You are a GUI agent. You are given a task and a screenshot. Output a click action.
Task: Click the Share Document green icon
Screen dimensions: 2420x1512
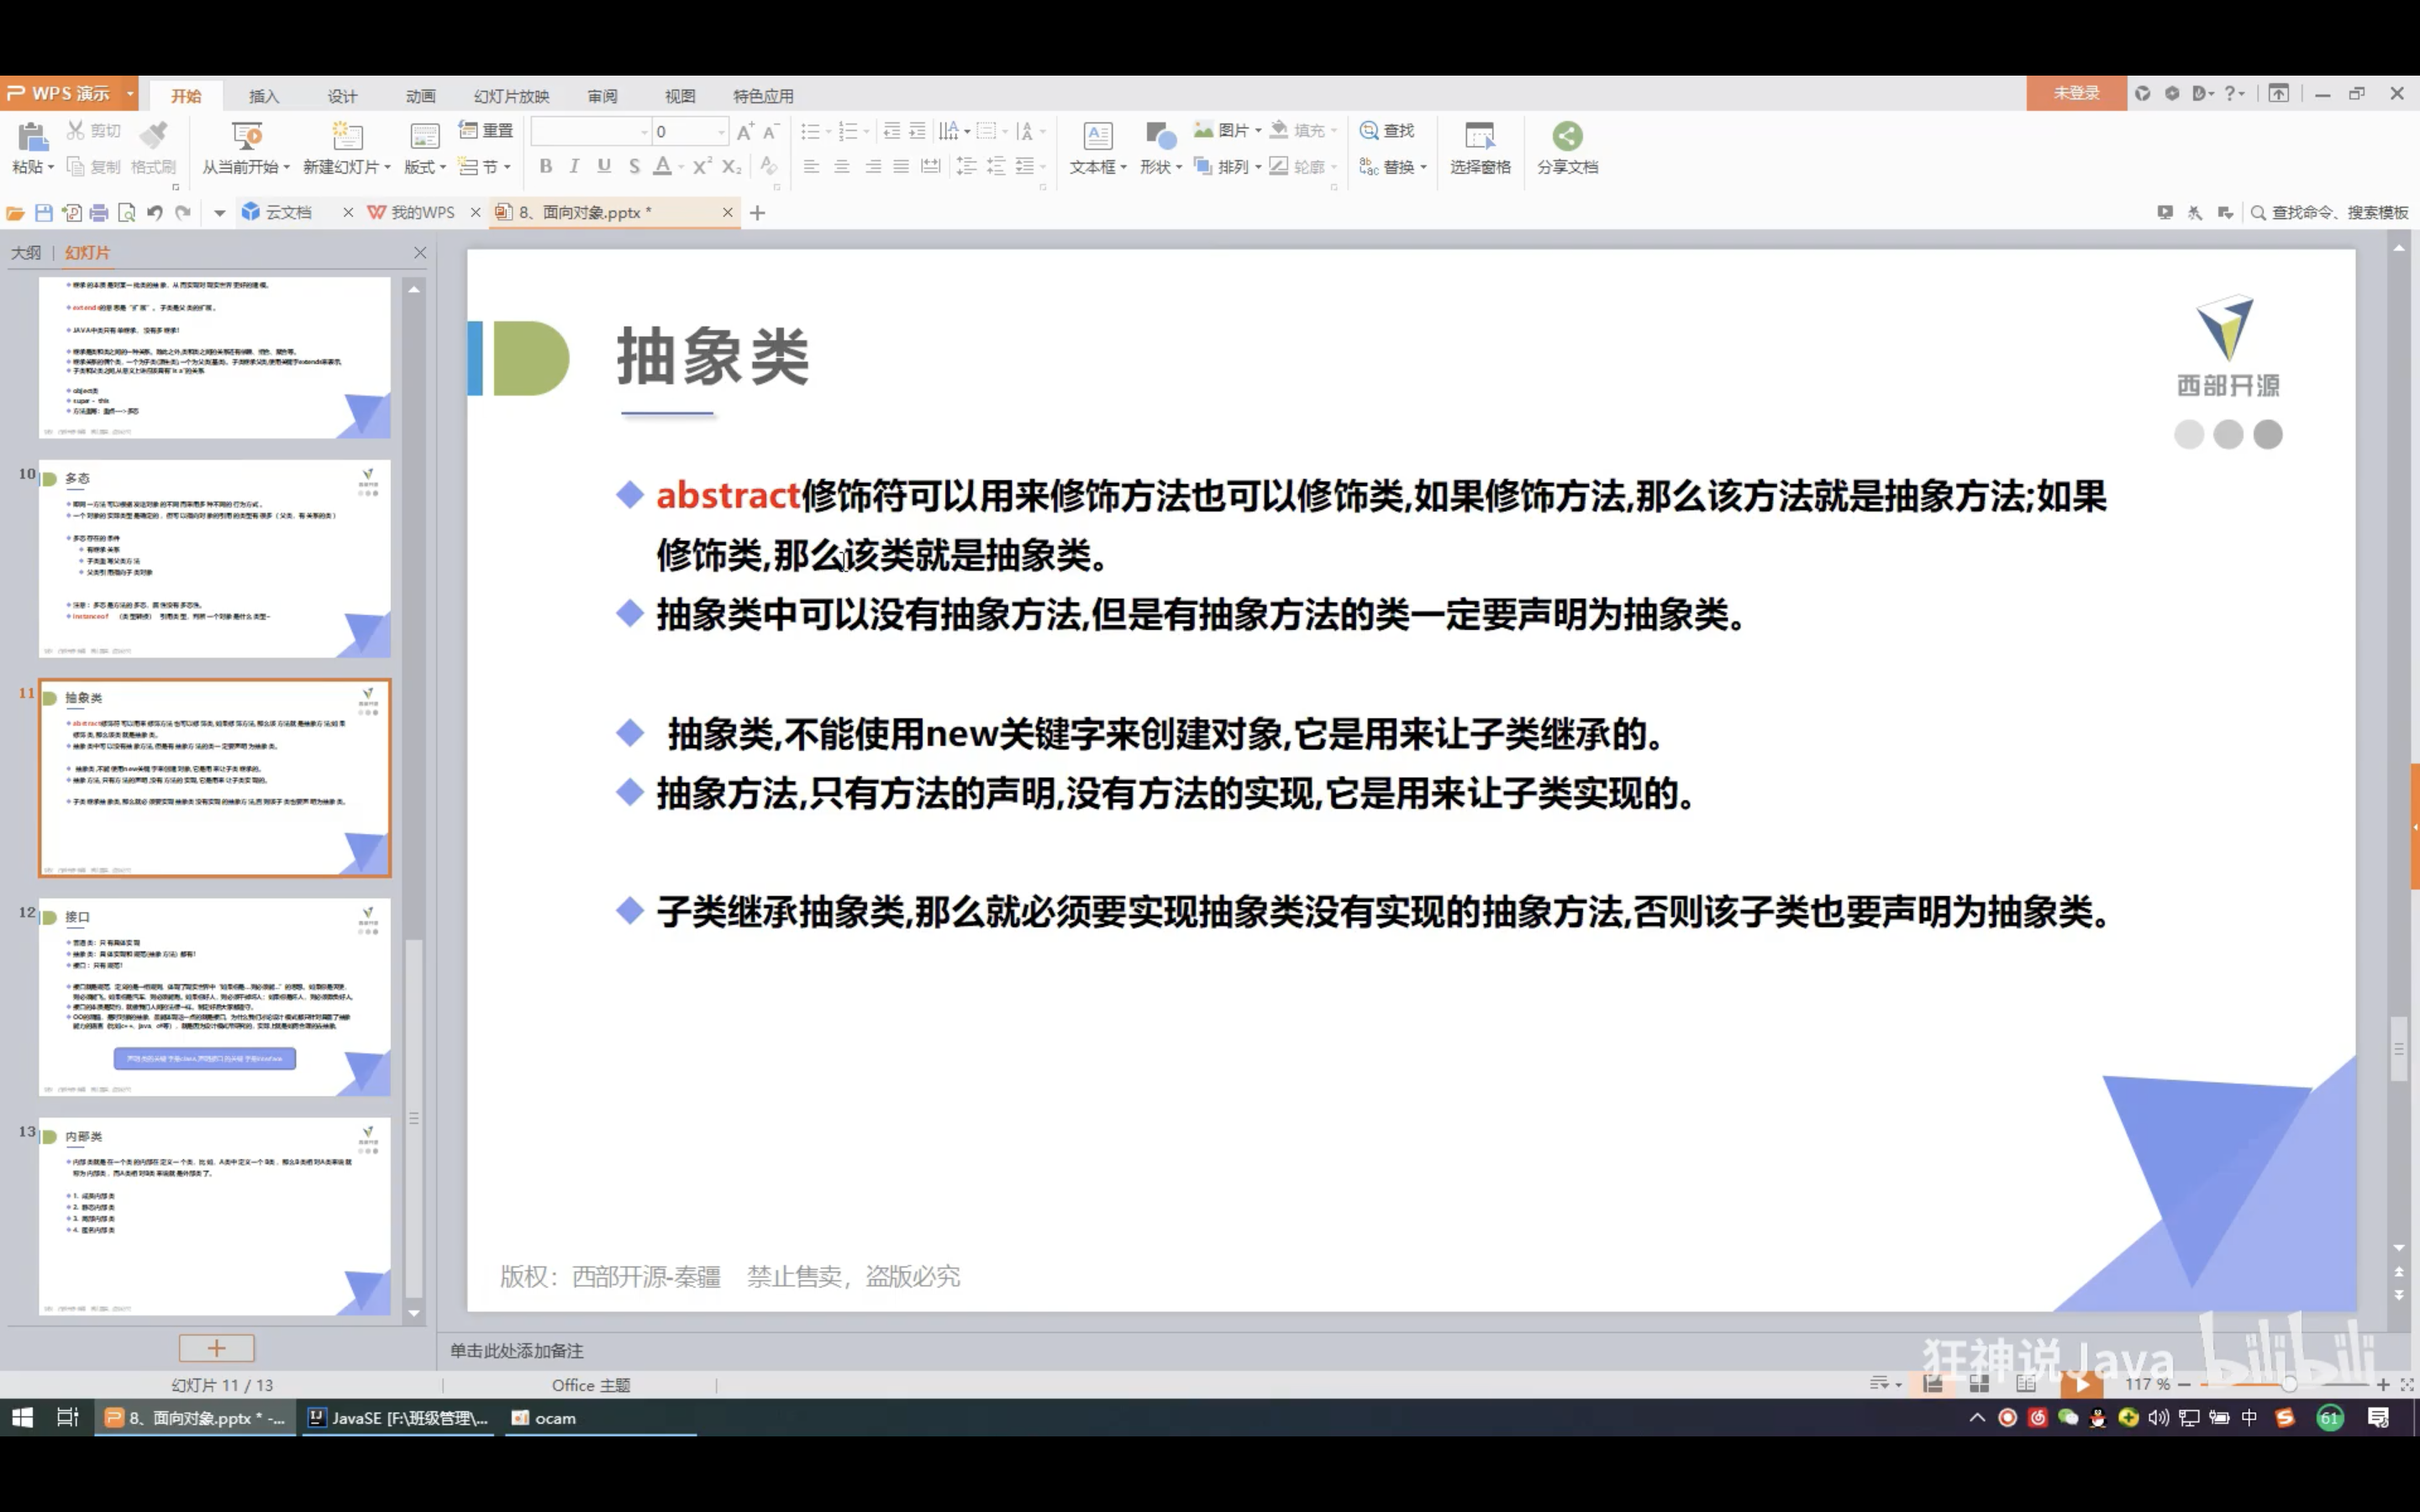tap(1566, 136)
